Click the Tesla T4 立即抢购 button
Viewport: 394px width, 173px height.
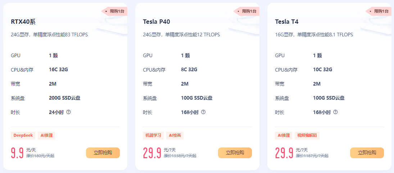point(367,153)
